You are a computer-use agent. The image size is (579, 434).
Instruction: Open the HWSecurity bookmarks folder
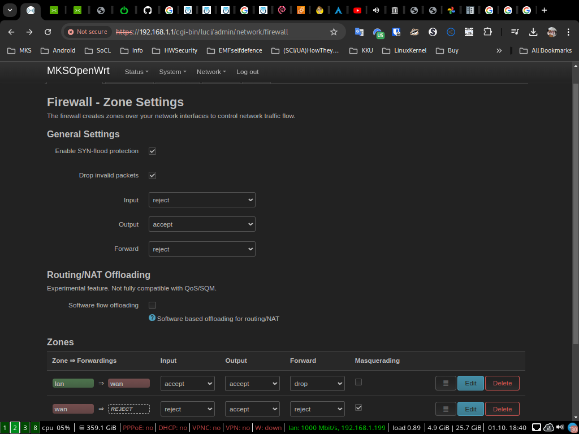[175, 50]
